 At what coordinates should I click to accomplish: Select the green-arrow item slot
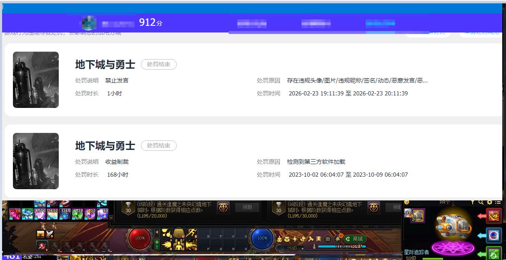tap(494, 253)
